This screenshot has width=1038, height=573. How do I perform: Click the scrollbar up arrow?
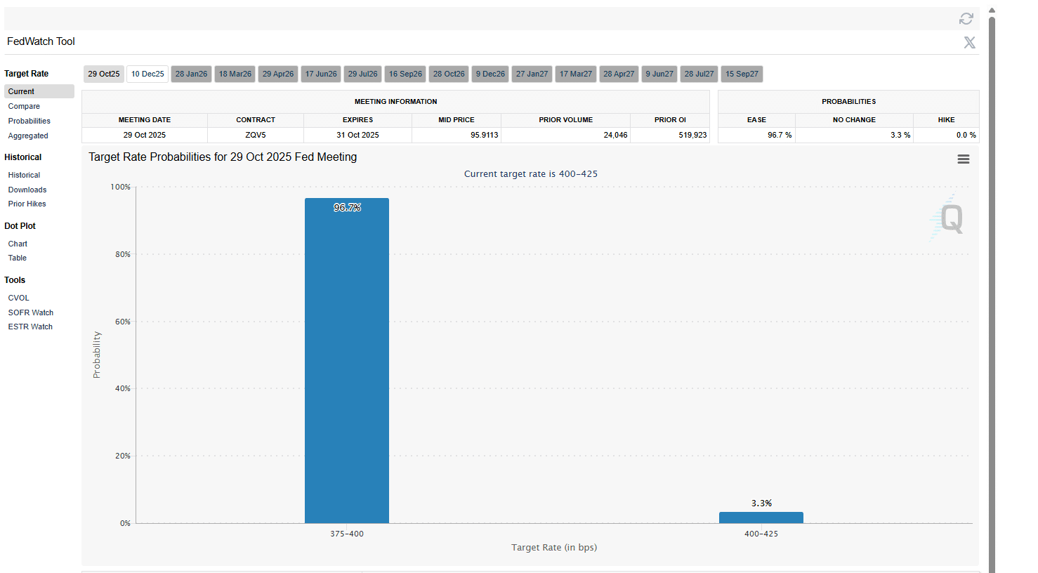tap(992, 11)
